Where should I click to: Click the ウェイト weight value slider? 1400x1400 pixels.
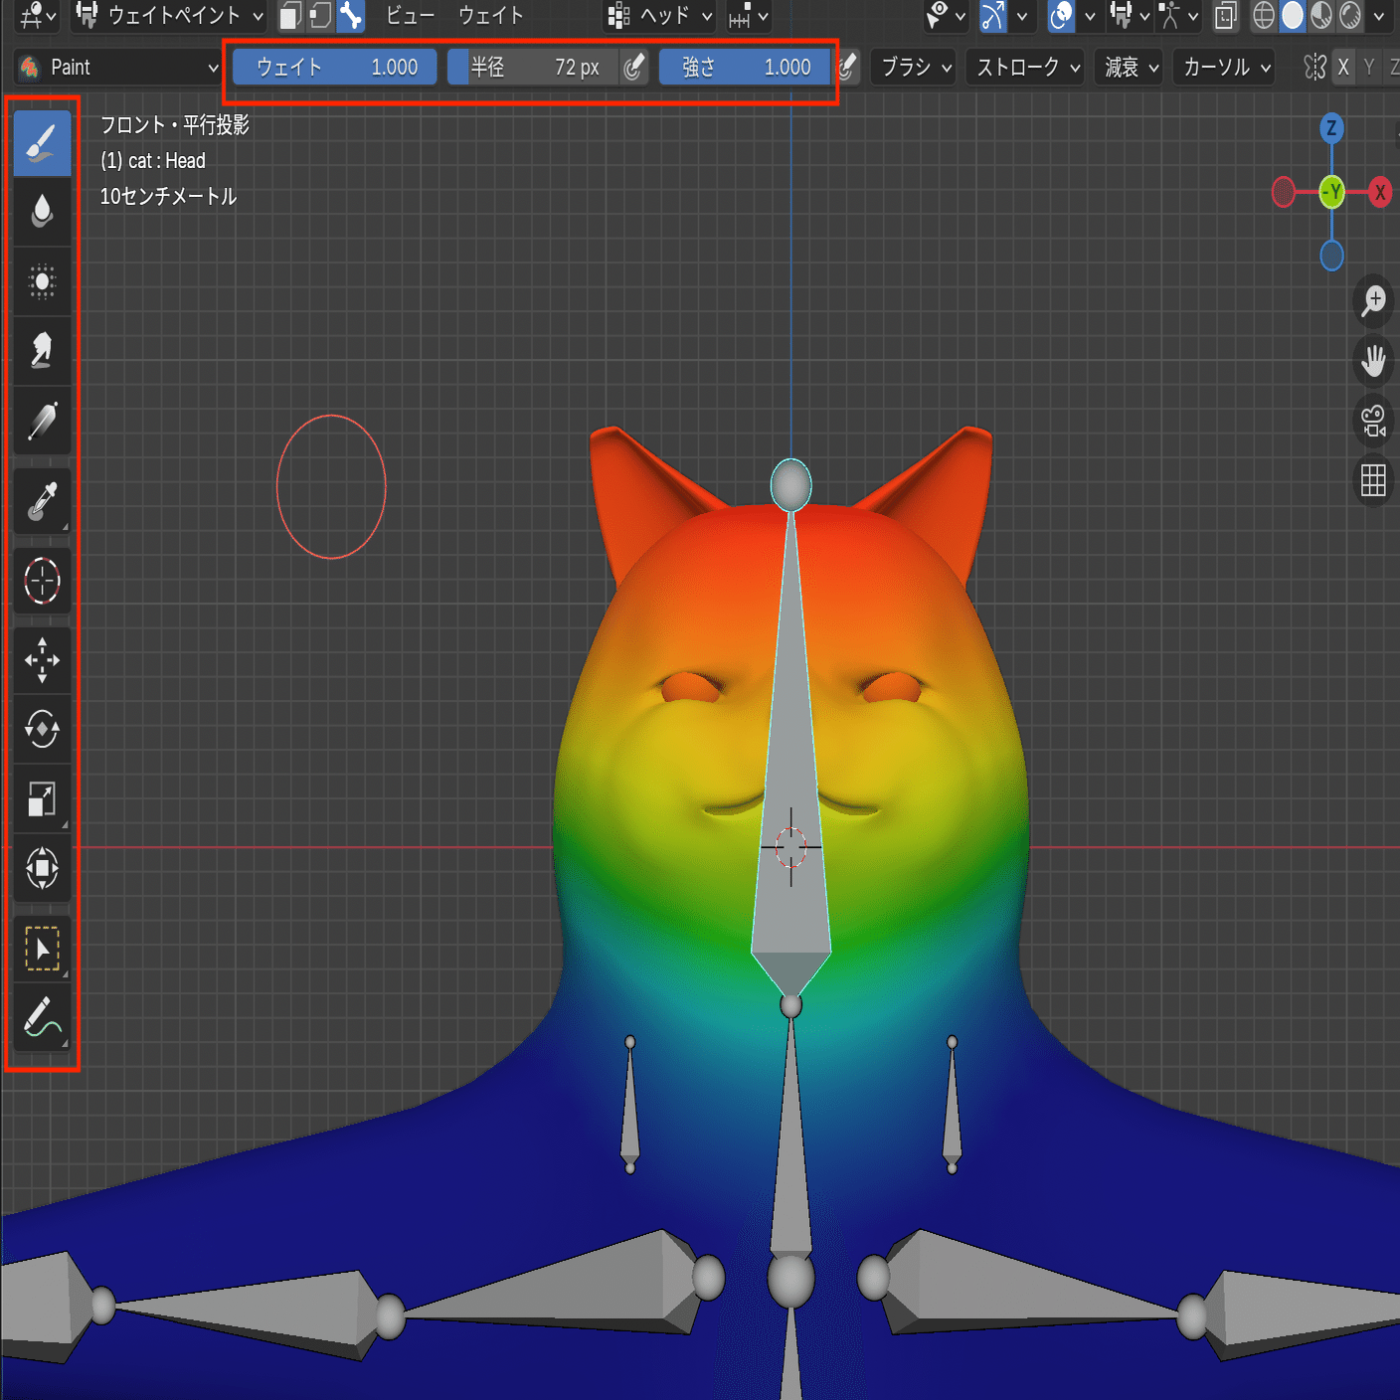coord(335,67)
